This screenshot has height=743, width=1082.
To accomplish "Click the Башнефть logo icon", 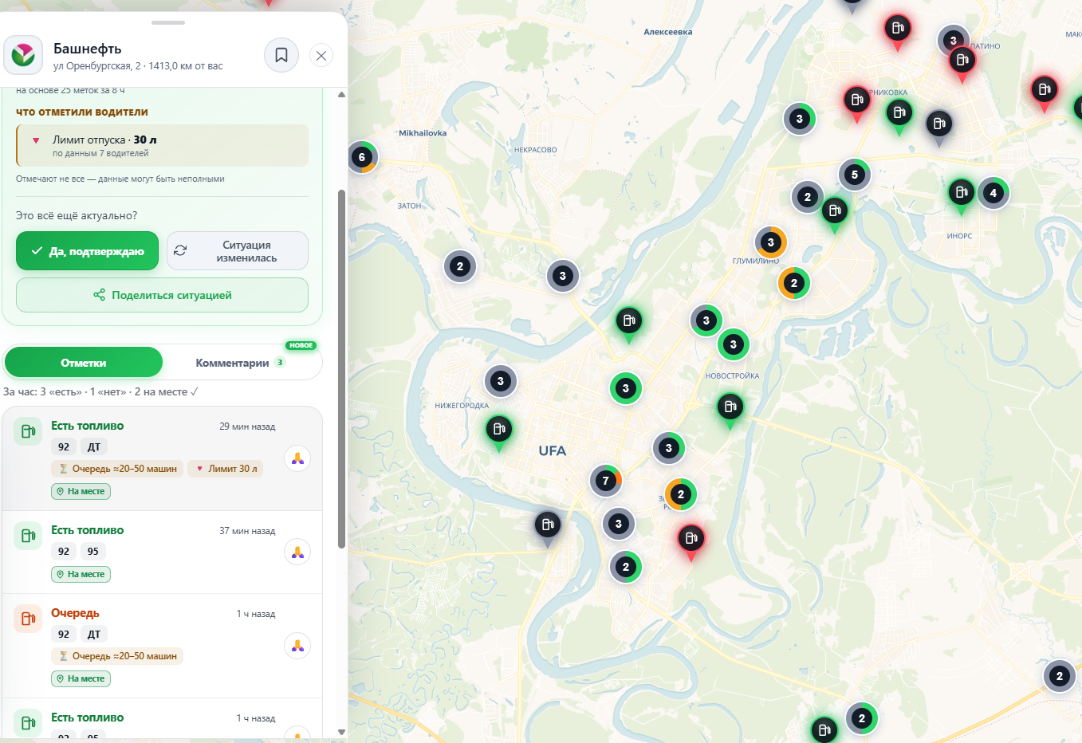I will (x=23, y=55).
